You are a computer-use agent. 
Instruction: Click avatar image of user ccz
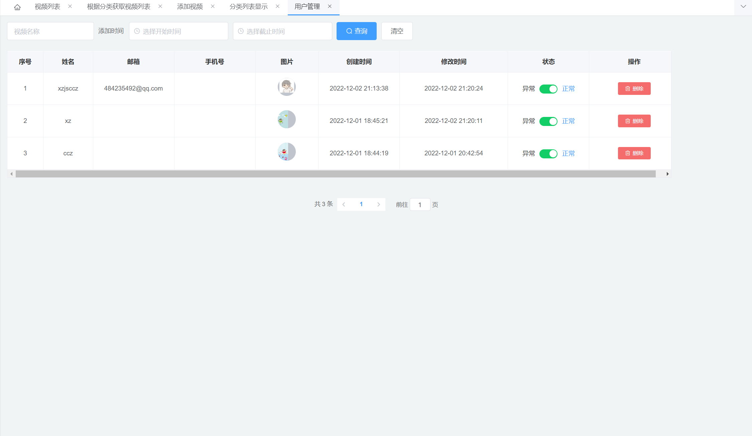point(286,152)
